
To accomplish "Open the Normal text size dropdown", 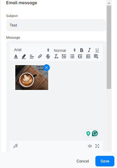I will (65, 50).
